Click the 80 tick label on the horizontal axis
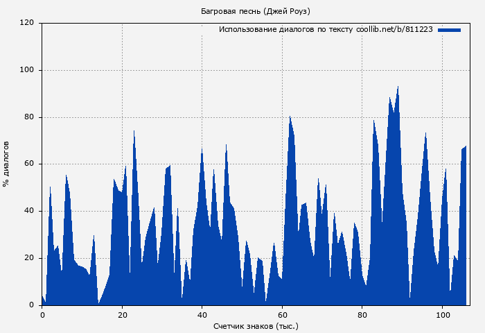The height and width of the screenshot is (333, 485). [362, 314]
